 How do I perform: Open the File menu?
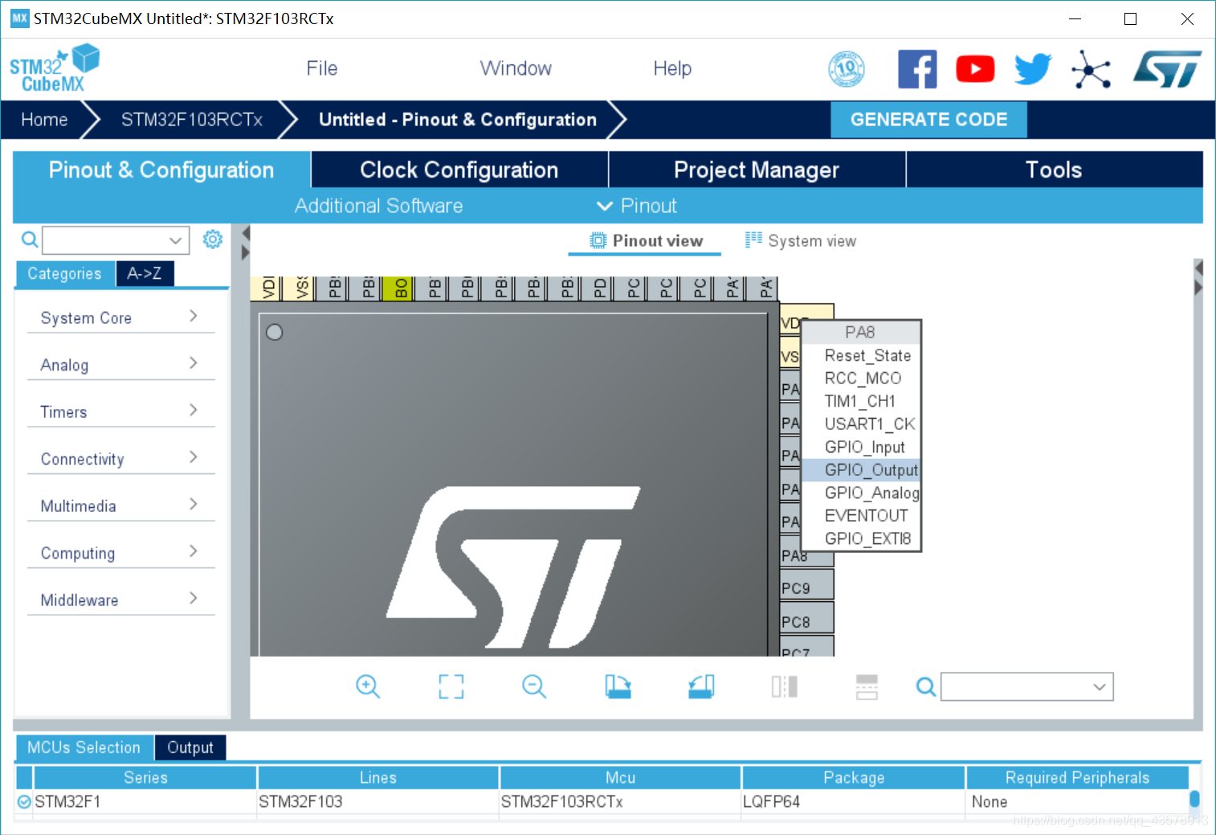322,69
